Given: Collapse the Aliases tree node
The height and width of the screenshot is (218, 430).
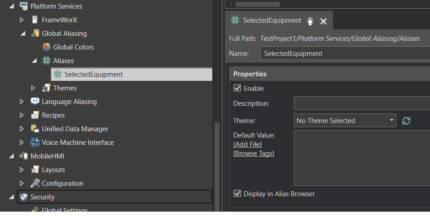Looking at the screenshot, I should [34, 61].
